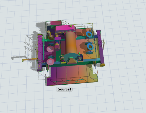Select the Source1 name label
The width and height of the screenshot is (146, 113).
(64, 89)
